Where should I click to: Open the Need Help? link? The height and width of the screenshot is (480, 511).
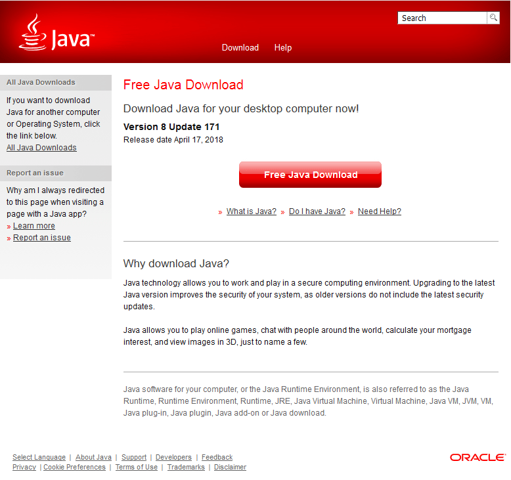coord(380,211)
